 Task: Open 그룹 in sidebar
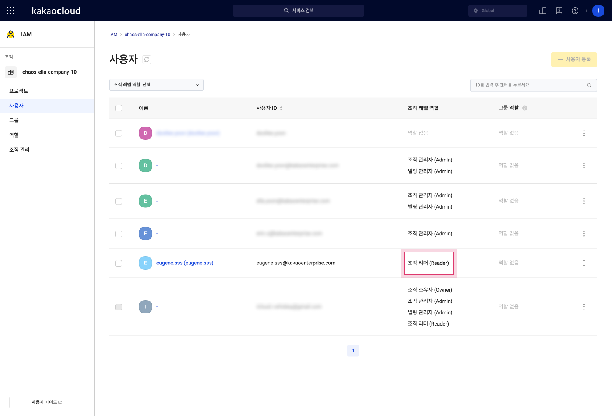[47, 120]
